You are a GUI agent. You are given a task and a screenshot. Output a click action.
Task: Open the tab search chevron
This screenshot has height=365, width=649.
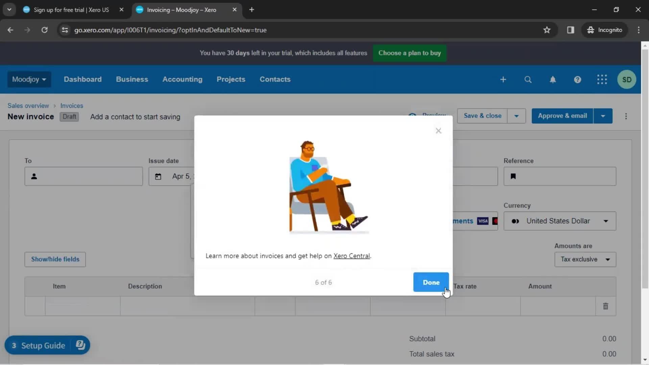click(9, 10)
